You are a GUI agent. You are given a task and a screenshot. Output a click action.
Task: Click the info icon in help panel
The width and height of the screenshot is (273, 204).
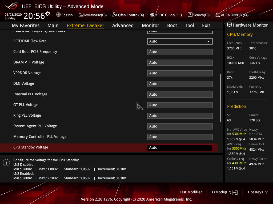[x=6, y=163]
